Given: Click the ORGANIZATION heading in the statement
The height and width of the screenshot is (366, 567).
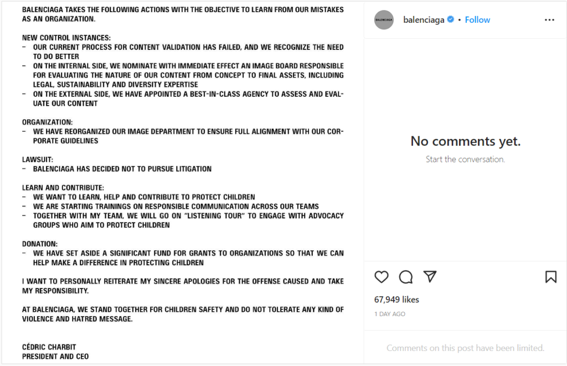Looking at the screenshot, I should tap(48, 122).
